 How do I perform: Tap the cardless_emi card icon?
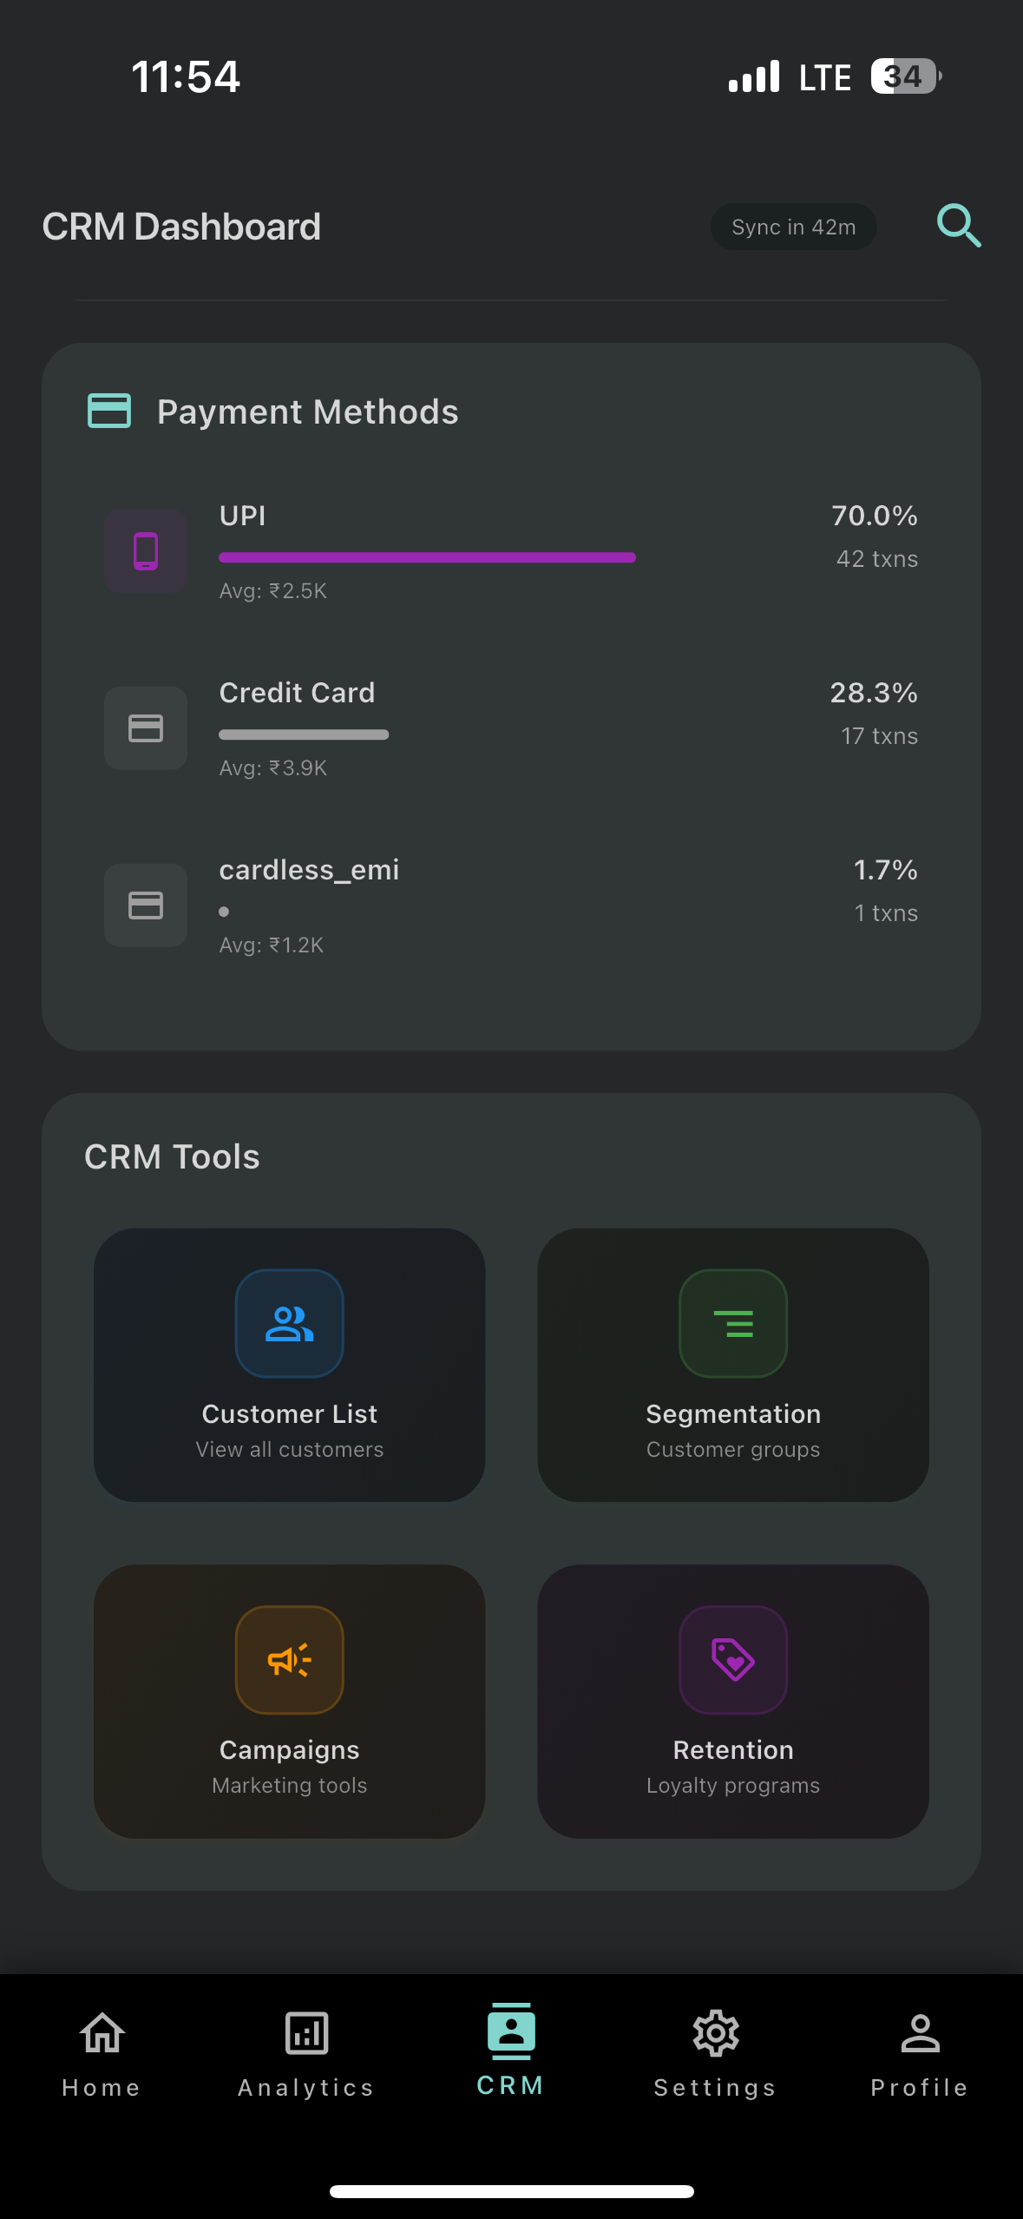(x=146, y=905)
